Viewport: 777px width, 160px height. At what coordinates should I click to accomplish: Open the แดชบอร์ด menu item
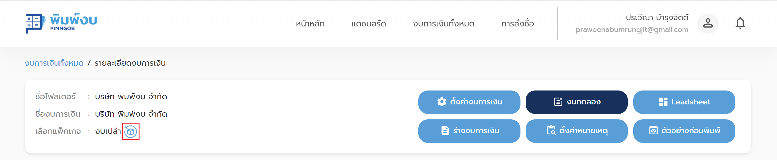[368, 24]
